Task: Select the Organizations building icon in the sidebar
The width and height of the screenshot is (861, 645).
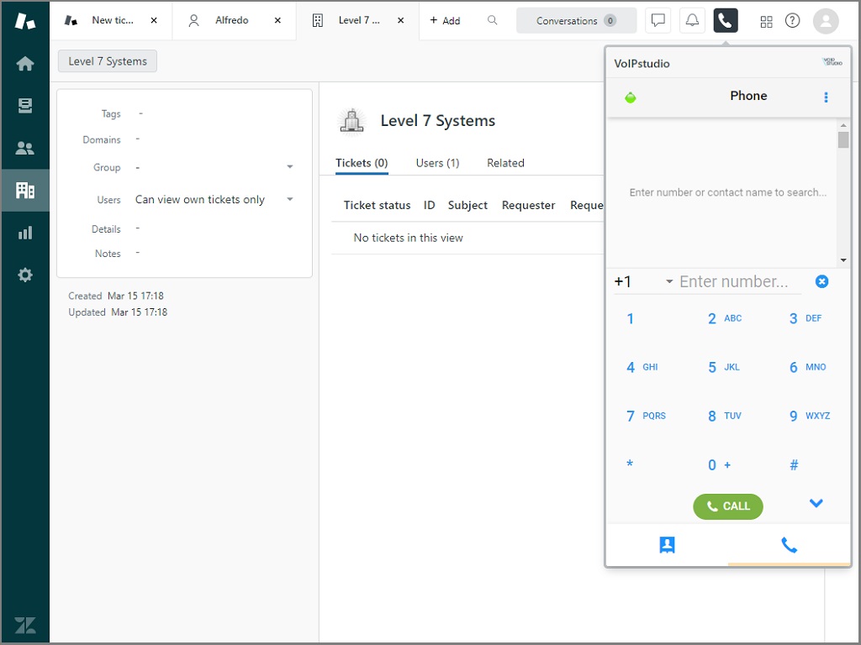Action: tap(25, 190)
